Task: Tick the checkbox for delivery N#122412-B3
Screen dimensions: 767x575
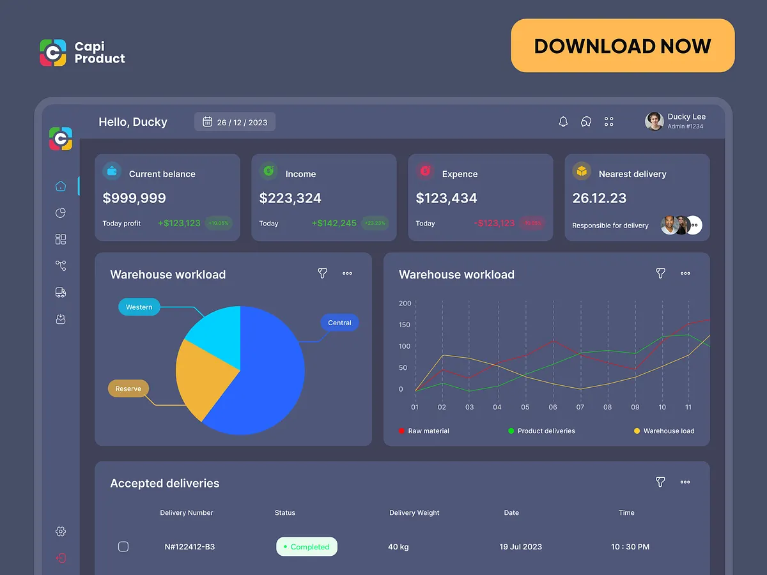Action: coord(123,546)
